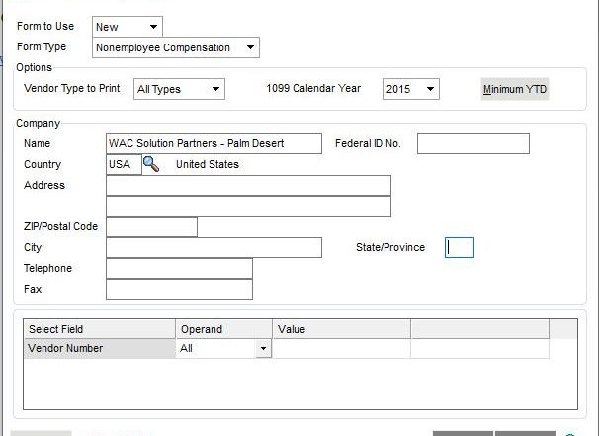Screen dimensions: 599x436
Task: Click the Country lookup magnifier icon
Action: click(x=151, y=164)
